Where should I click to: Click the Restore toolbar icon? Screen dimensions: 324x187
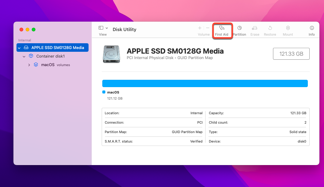pyautogui.click(x=270, y=28)
